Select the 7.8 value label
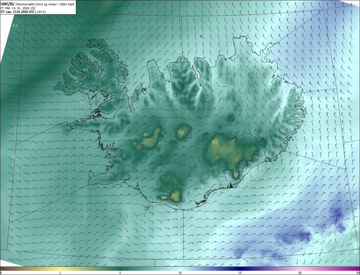This screenshot has width=360, height=275. (x=14, y=157)
